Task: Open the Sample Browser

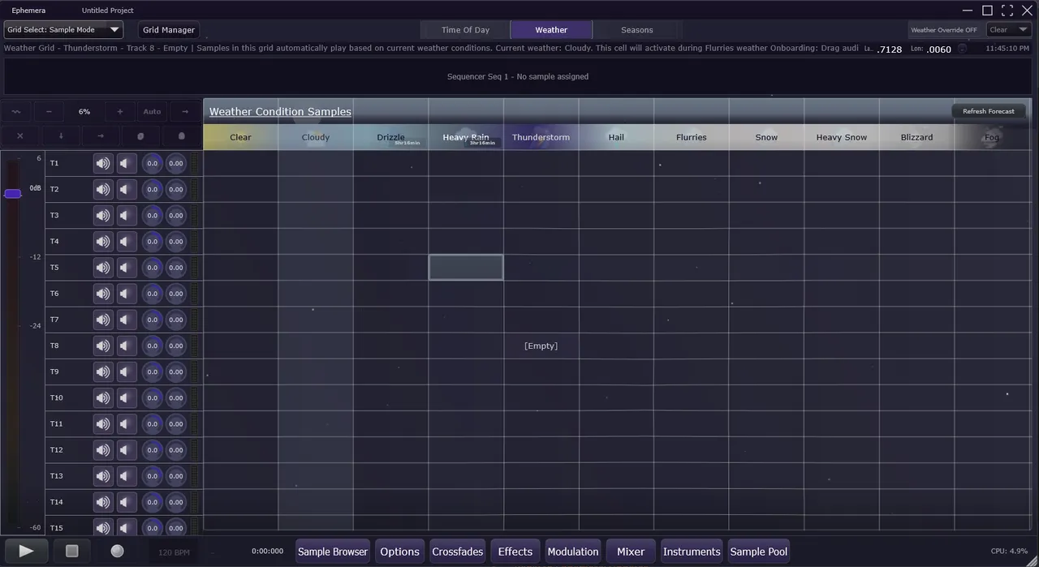Action: click(333, 552)
